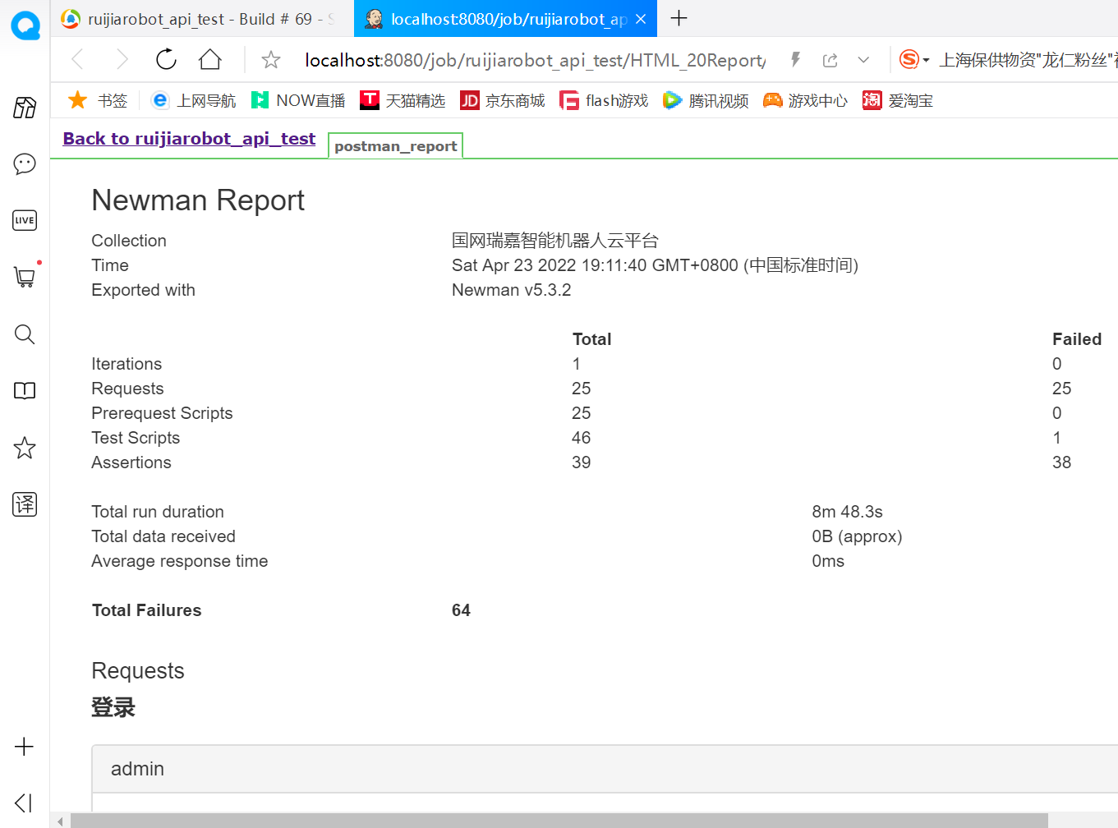Open the reading book sidebar icon
The height and width of the screenshot is (828, 1118).
[25, 391]
